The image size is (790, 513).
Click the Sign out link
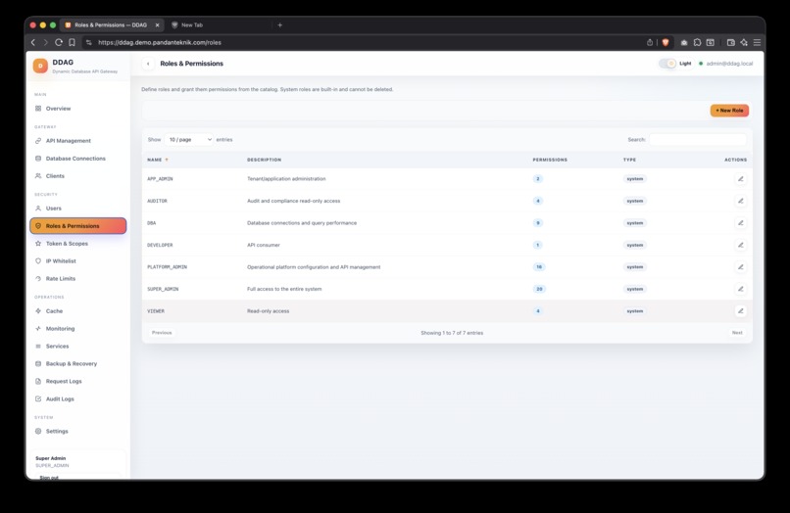click(49, 477)
